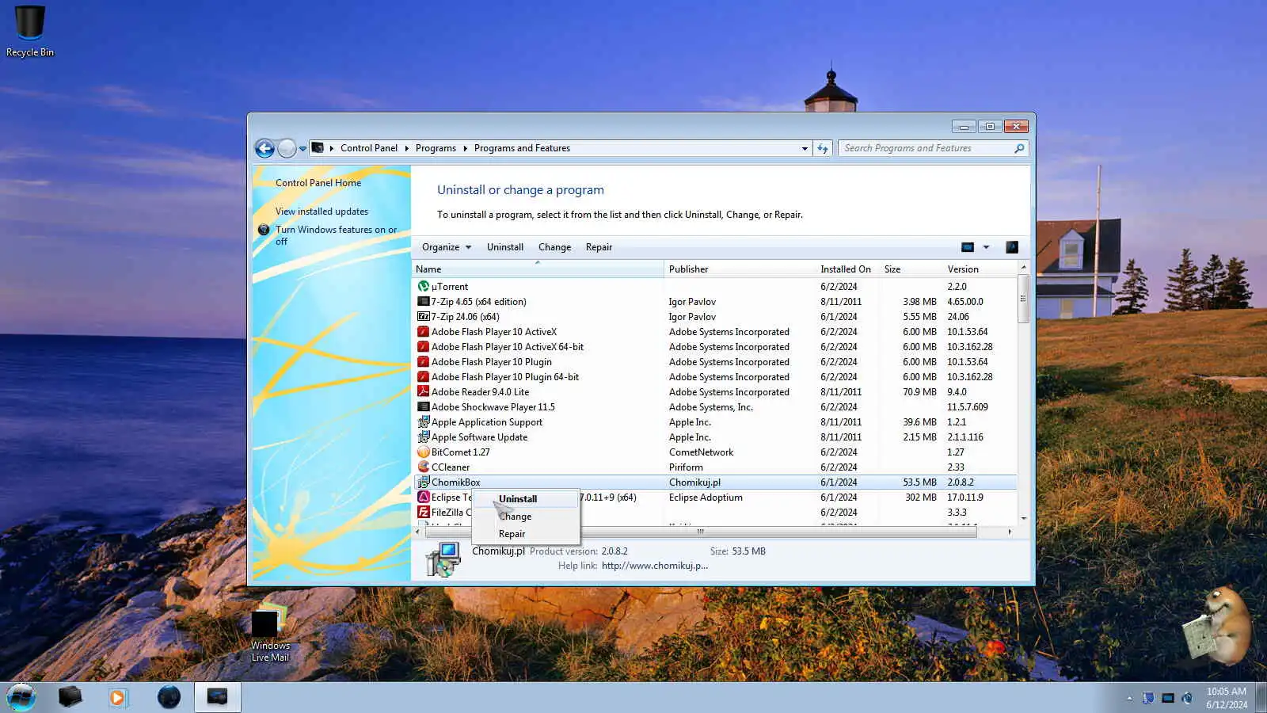Select the Apple Software Update icon

(424, 437)
